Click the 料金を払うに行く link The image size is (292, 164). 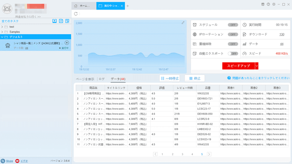(x=28, y=16)
